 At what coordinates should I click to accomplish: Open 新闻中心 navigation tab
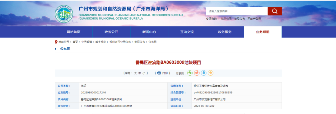click(149, 32)
